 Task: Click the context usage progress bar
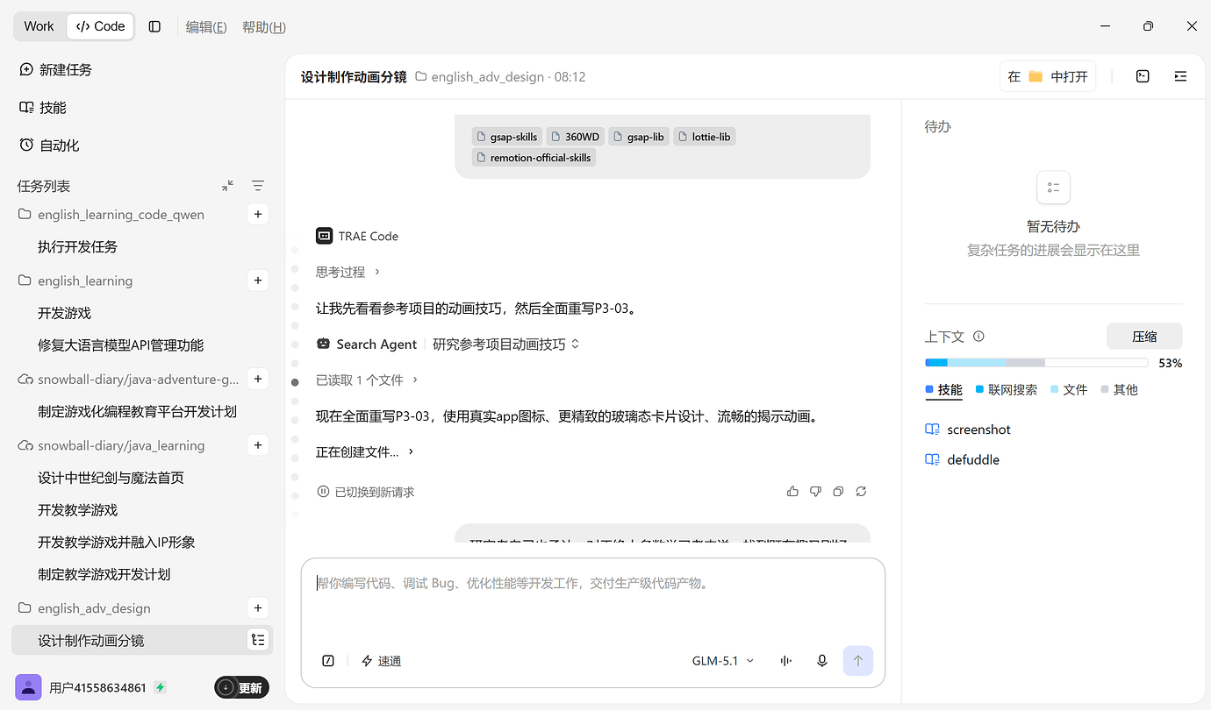pos(1036,362)
